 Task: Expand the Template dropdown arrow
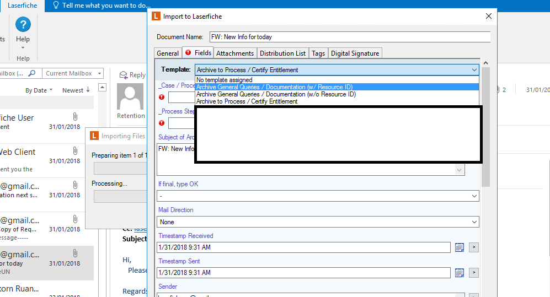point(474,70)
